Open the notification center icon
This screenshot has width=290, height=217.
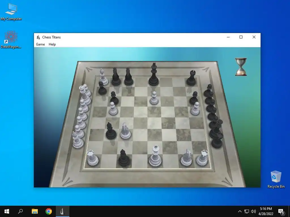point(281,211)
